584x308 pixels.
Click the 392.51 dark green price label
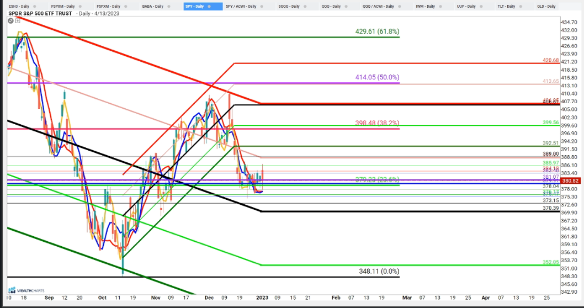551,143
